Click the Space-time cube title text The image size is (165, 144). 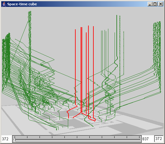pyautogui.click(x=22, y=4)
